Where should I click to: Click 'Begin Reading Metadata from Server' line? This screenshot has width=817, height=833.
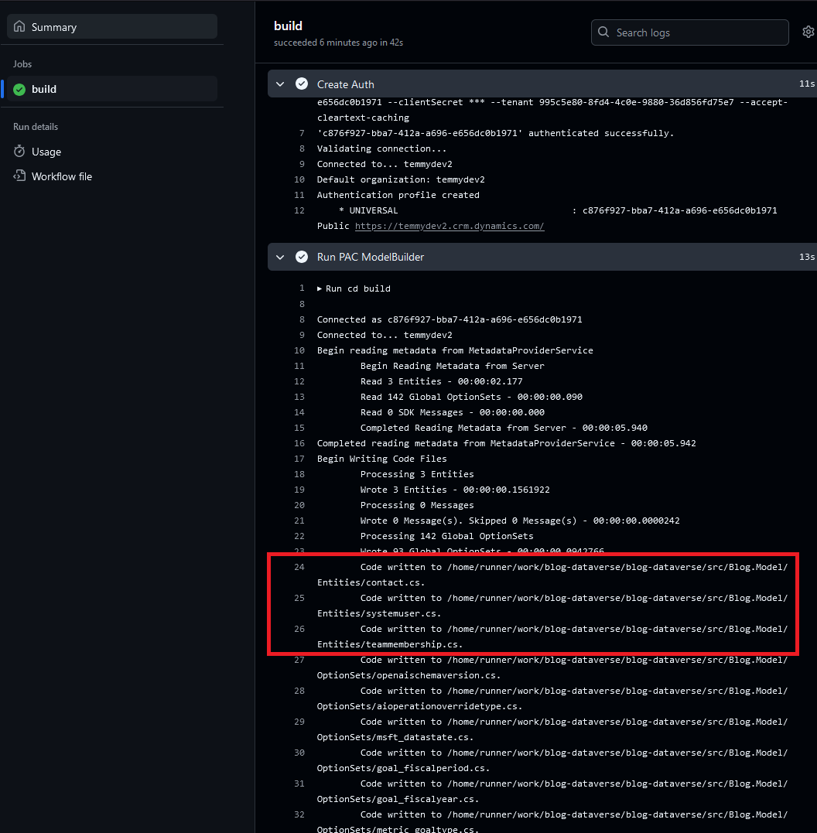click(x=452, y=366)
